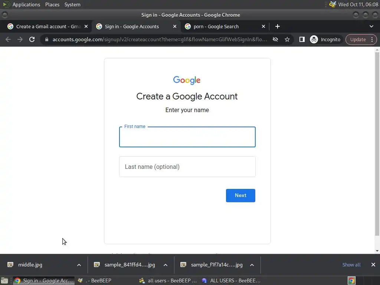This screenshot has height=285, width=380.
Task: Close the porn - Google Search tab
Action: coord(263,26)
